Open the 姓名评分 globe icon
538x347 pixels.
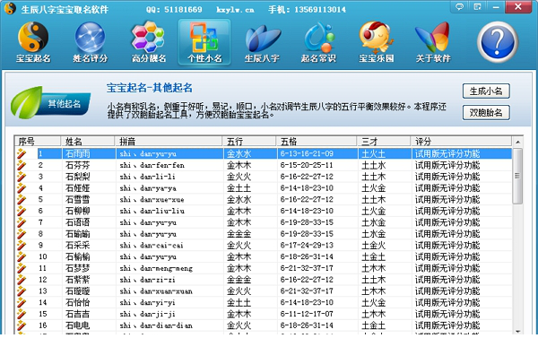90,42
